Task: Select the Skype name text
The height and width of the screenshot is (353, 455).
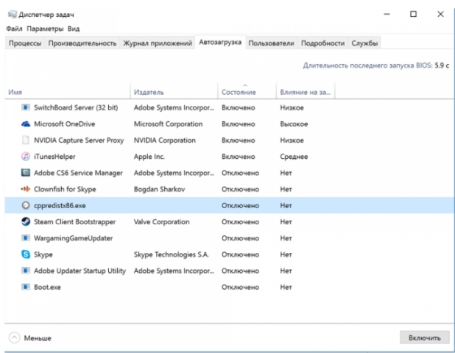Action: [x=43, y=254]
